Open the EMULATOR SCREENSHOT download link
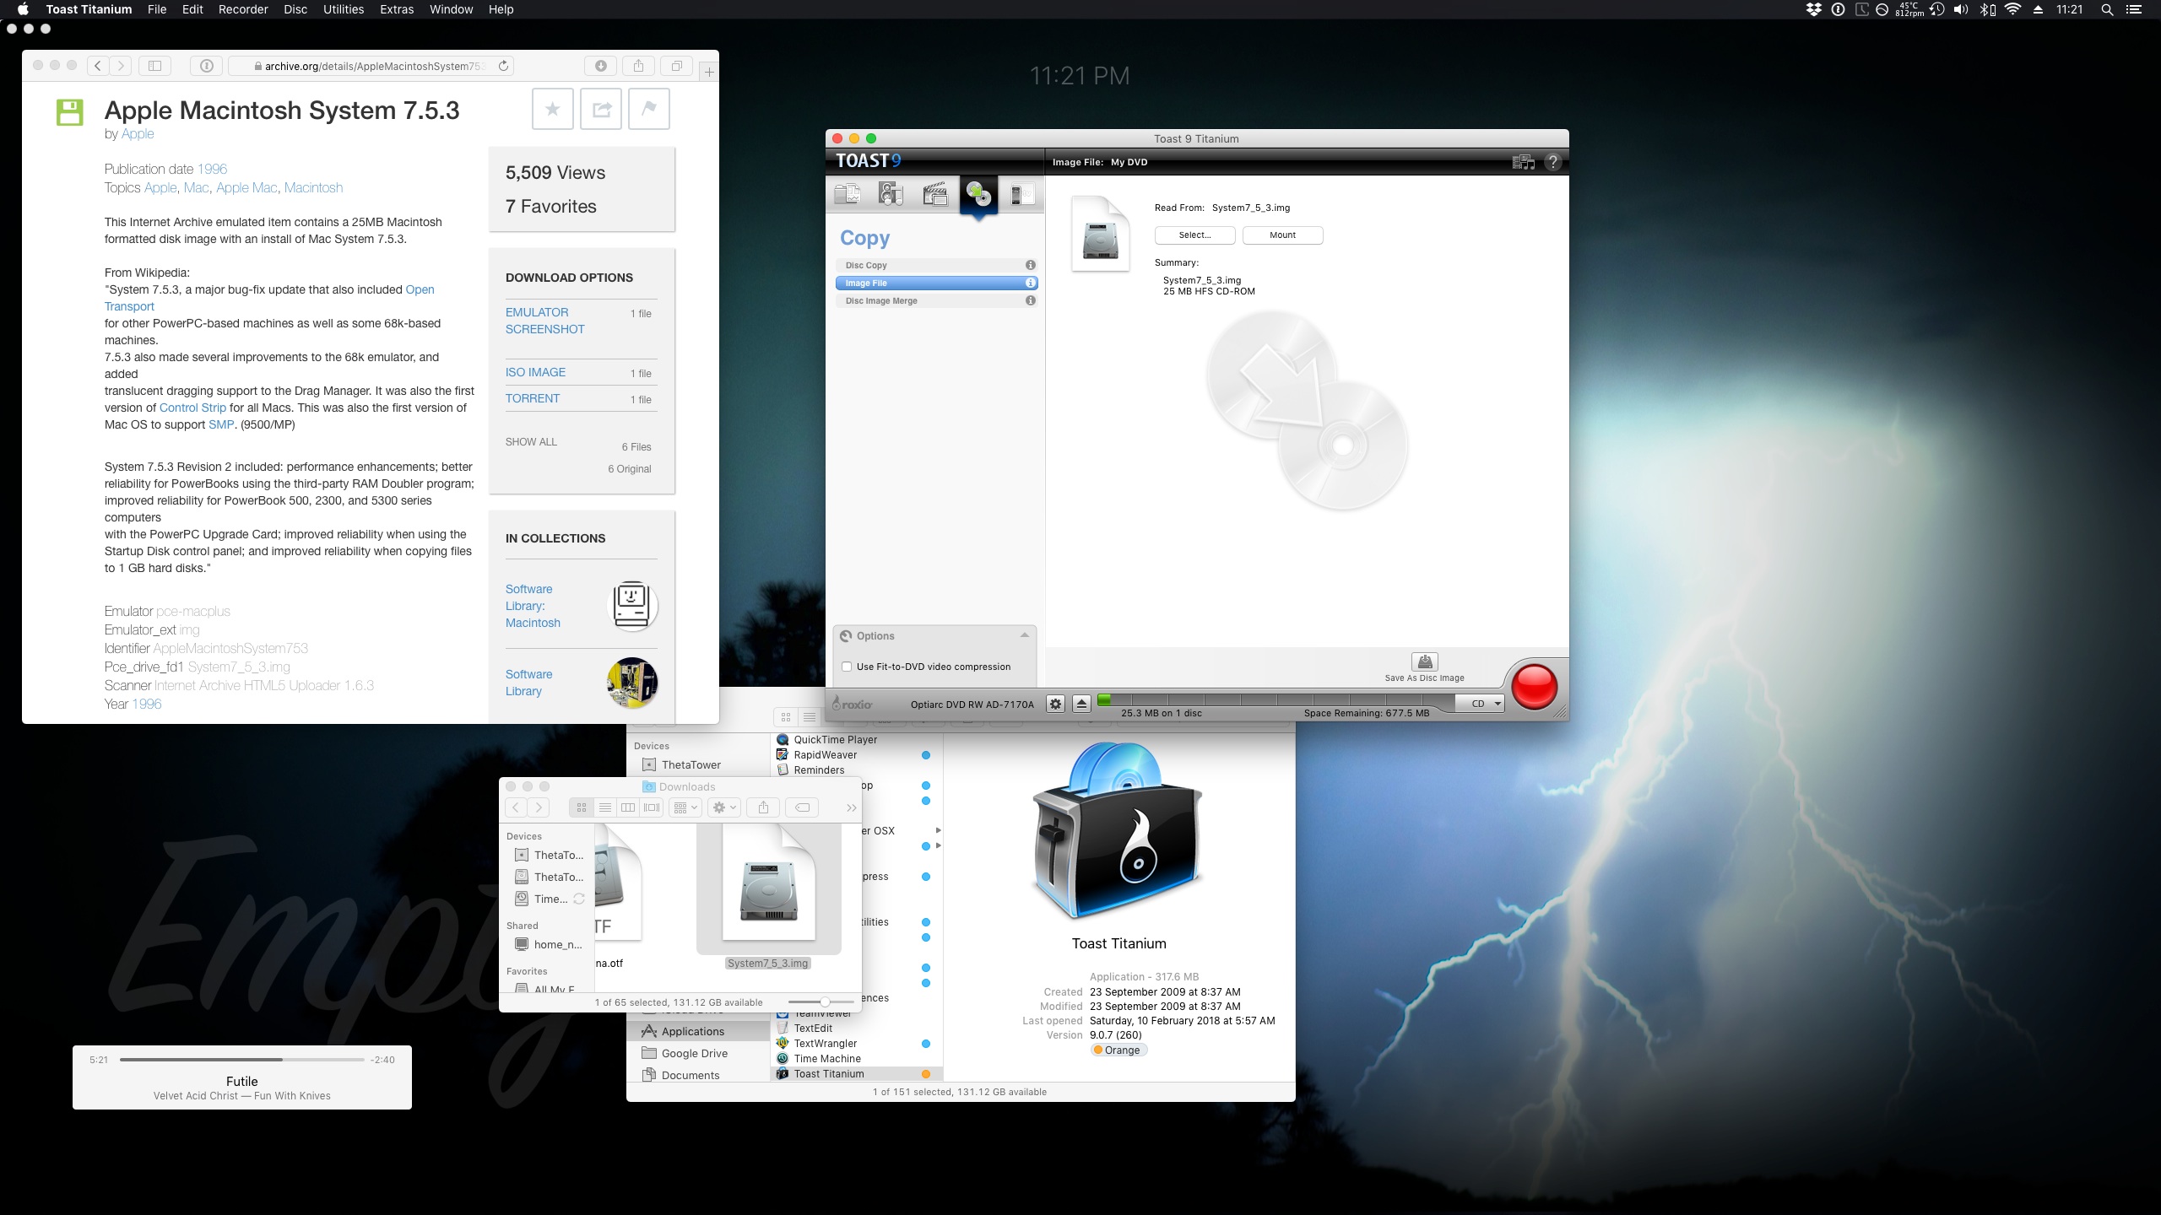The width and height of the screenshot is (2161, 1215). (x=544, y=321)
